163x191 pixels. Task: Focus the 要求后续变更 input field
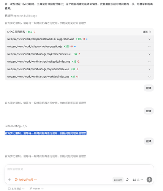[79, 169]
